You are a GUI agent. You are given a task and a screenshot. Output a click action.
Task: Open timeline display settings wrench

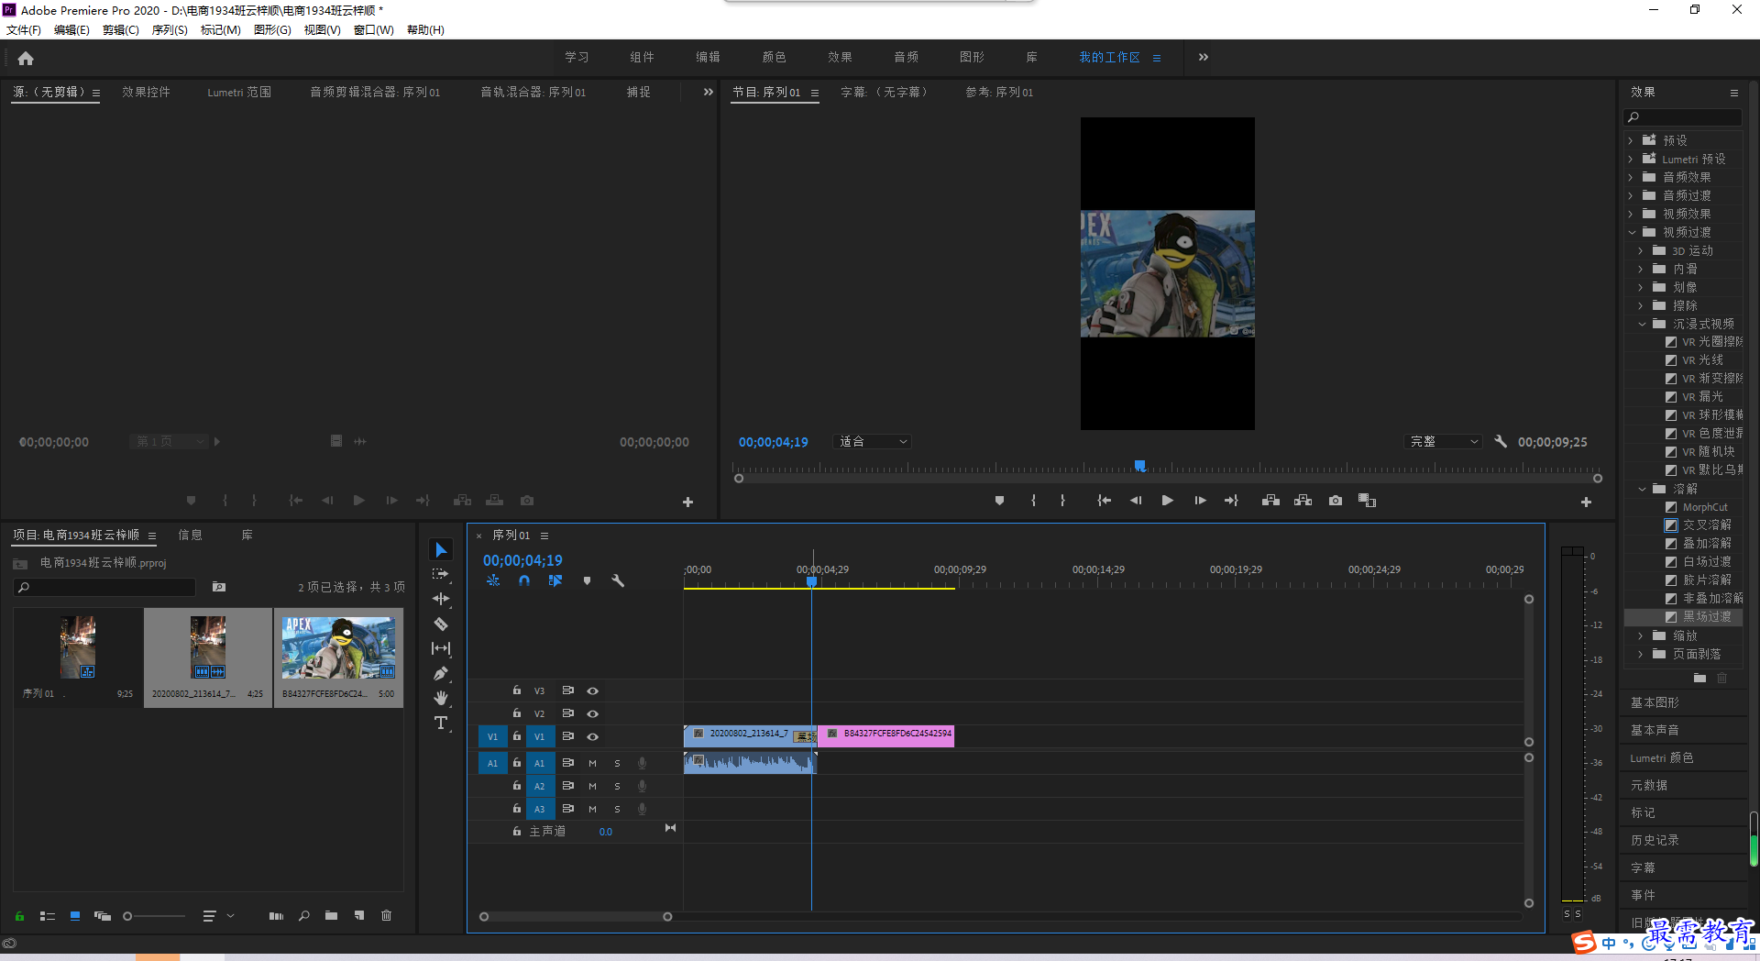[x=618, y=580]
